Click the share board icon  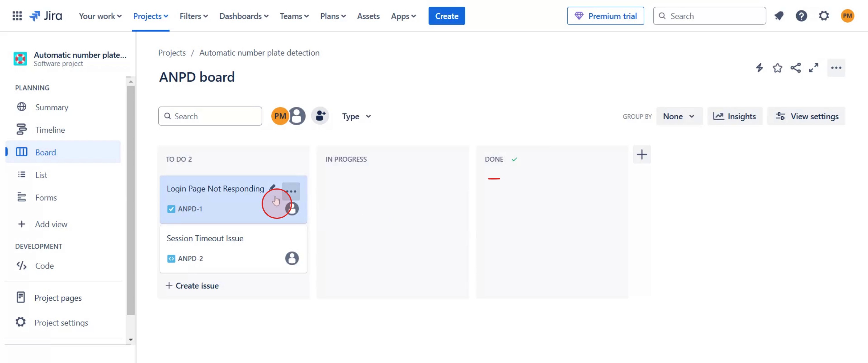point(796,68)
